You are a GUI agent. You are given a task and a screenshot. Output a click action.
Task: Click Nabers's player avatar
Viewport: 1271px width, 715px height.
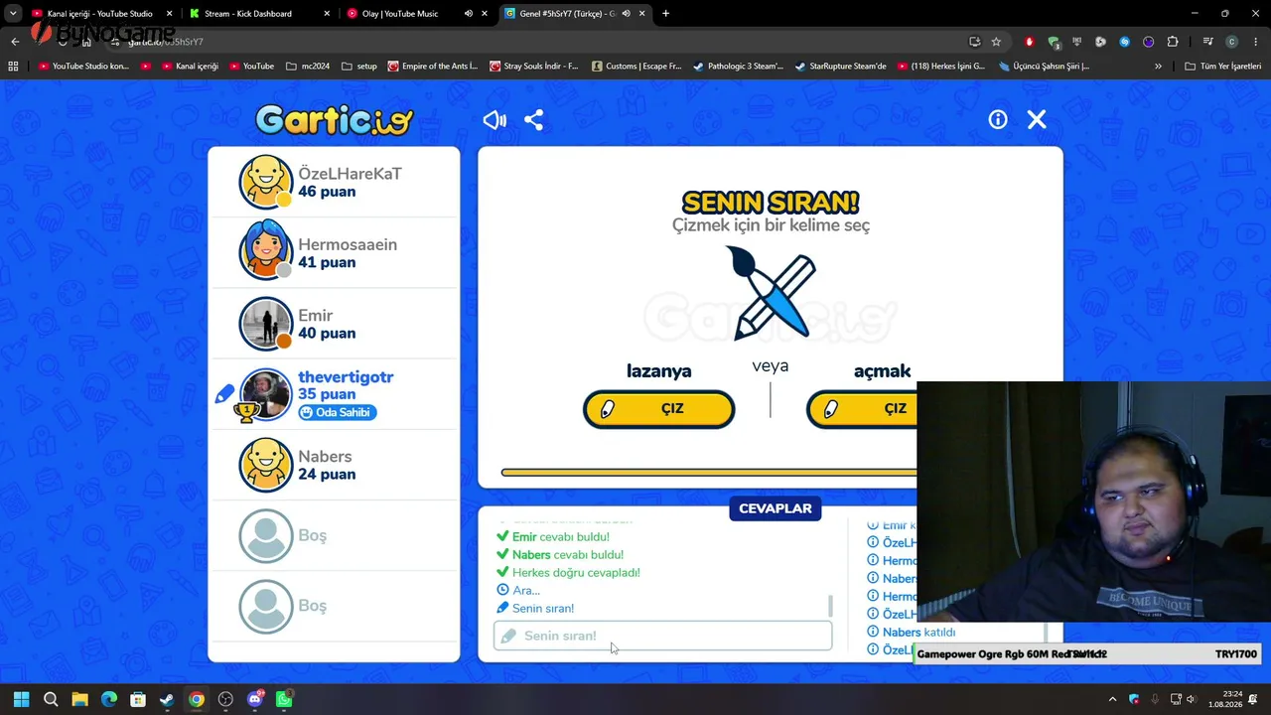coord(266,465)
